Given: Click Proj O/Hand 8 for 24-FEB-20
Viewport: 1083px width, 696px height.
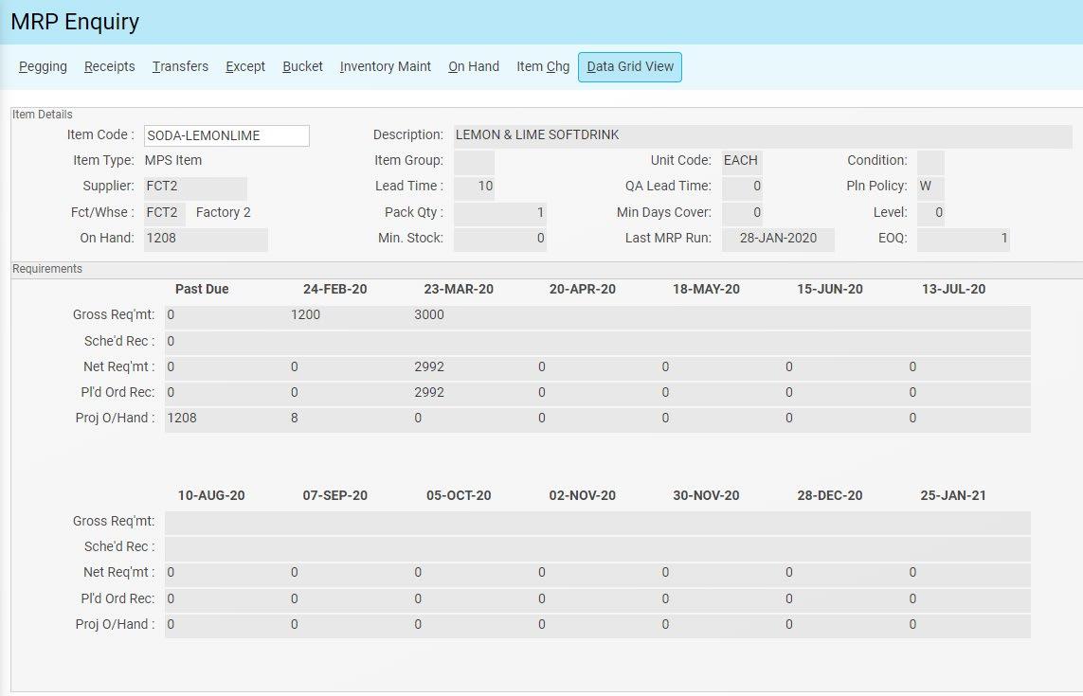Looking at the screenshot, I should tap(295, 418).
